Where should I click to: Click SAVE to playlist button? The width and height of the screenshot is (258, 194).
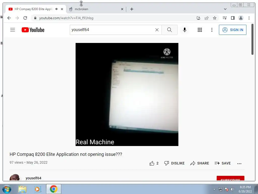(x=223, y=163)
